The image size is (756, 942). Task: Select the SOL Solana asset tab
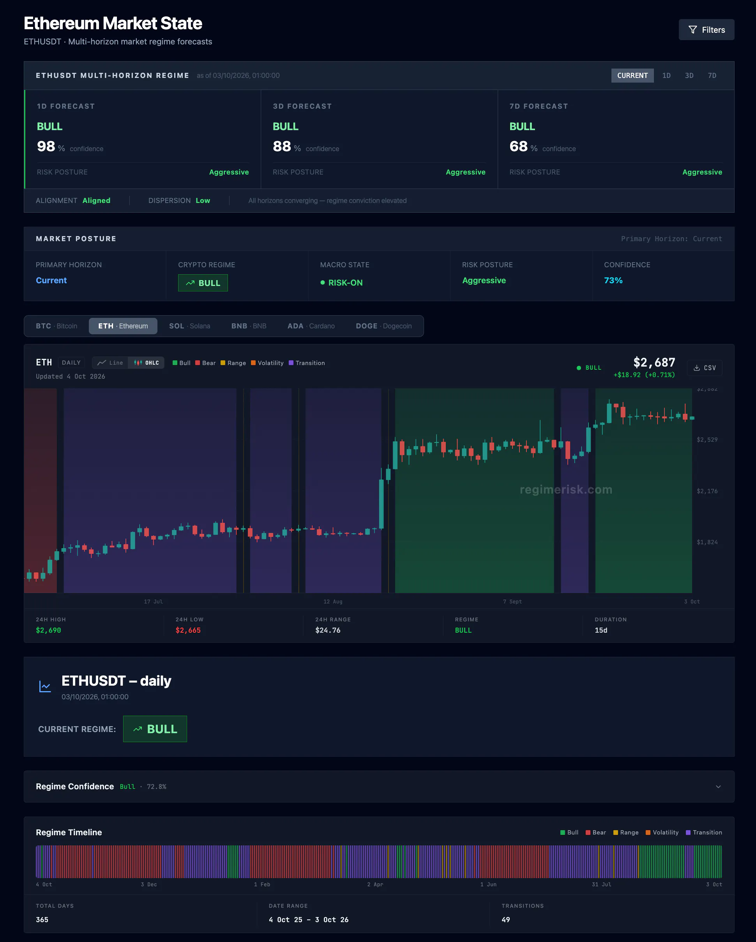pyautogui.click(x=190, y=326)
